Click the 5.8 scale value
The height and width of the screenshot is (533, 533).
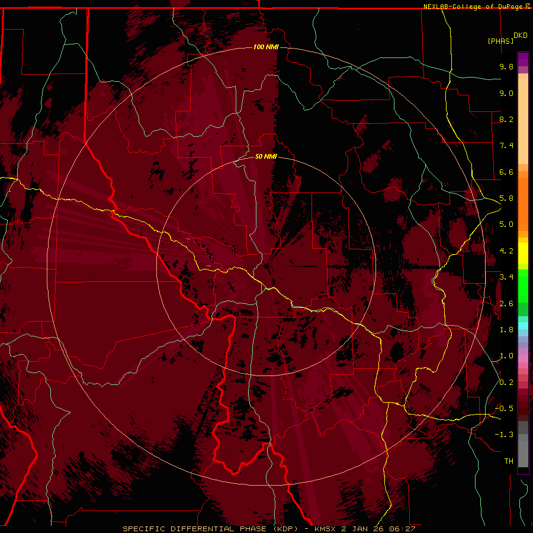(506, 198)
